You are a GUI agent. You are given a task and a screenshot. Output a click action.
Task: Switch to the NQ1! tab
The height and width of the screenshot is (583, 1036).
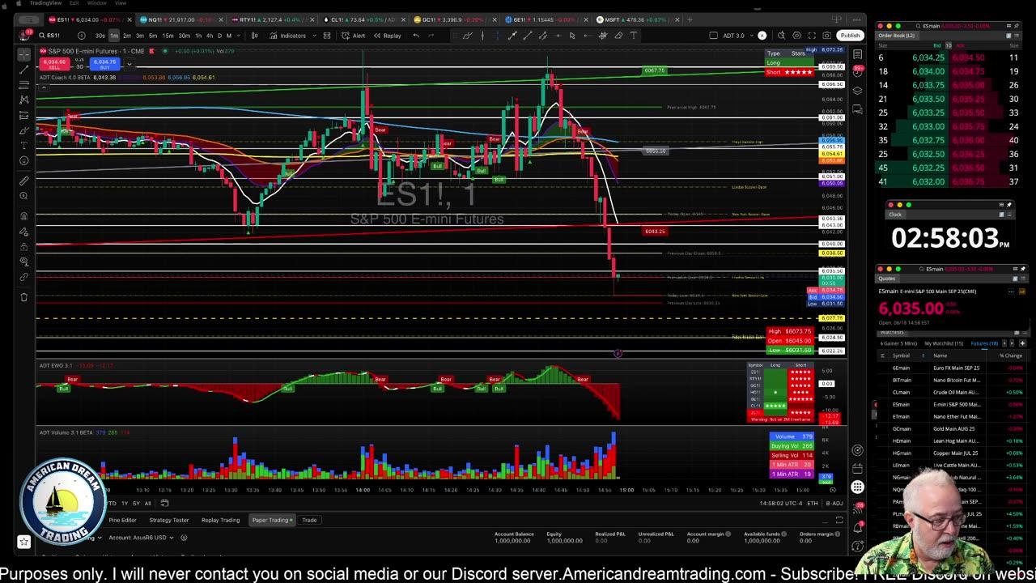(181, 19)
